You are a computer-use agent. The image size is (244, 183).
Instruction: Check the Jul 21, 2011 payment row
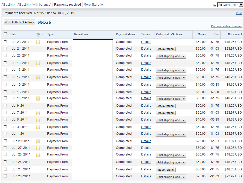pos(5,48)
